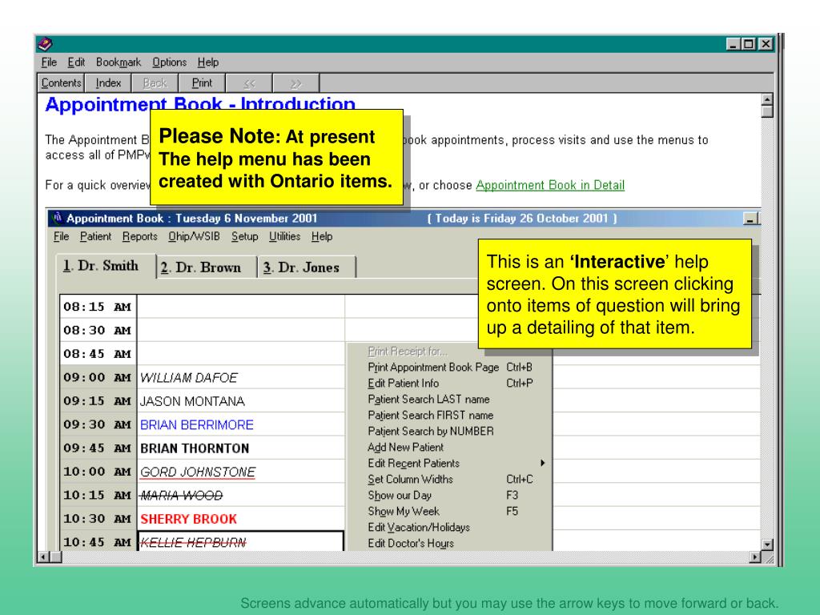Minimize the embedded Appointment Book window
This screenshot has width=820, height=615.
[x=751, y=219]
